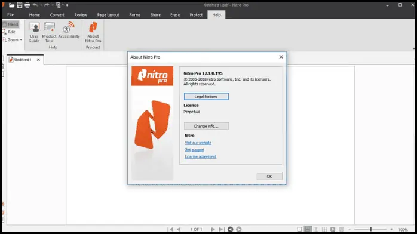Open the Page Layout ribbon tab
This screenshot has height=234, width=417.
pos(108,15)
